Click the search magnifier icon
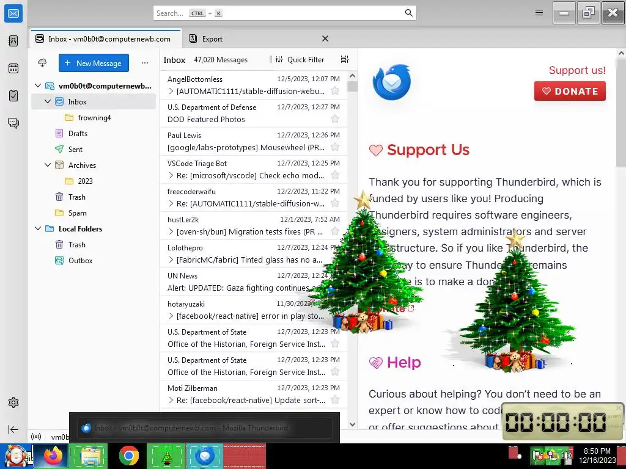 tap(408, 13)
